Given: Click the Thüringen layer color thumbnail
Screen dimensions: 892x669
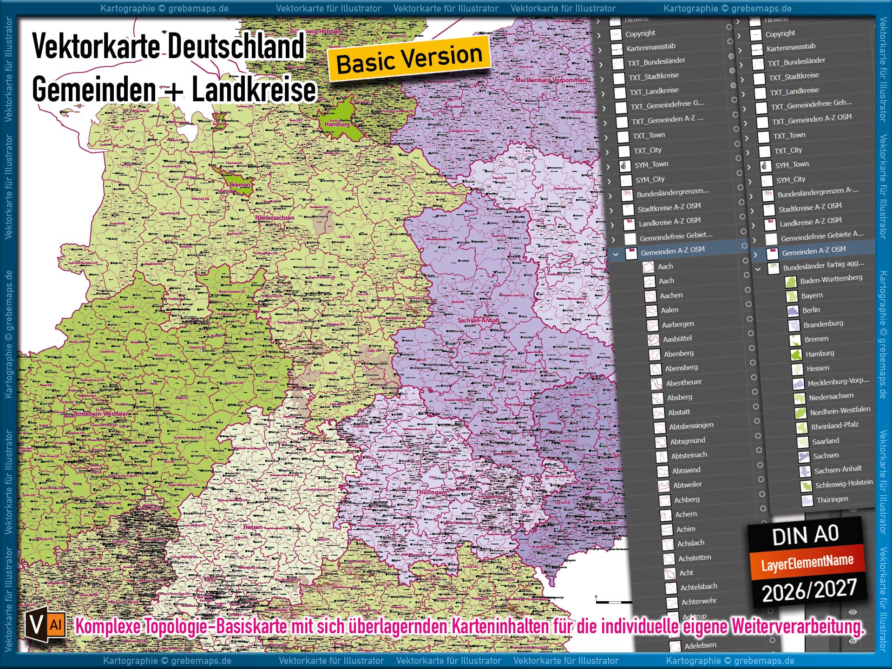Looking at the screenshot, I should (x=807, y=501).
